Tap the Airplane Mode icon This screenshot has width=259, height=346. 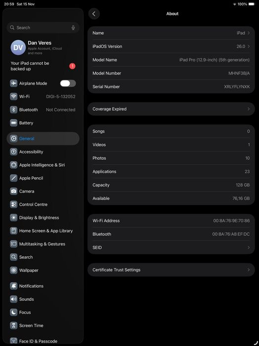tap(14, 84)
